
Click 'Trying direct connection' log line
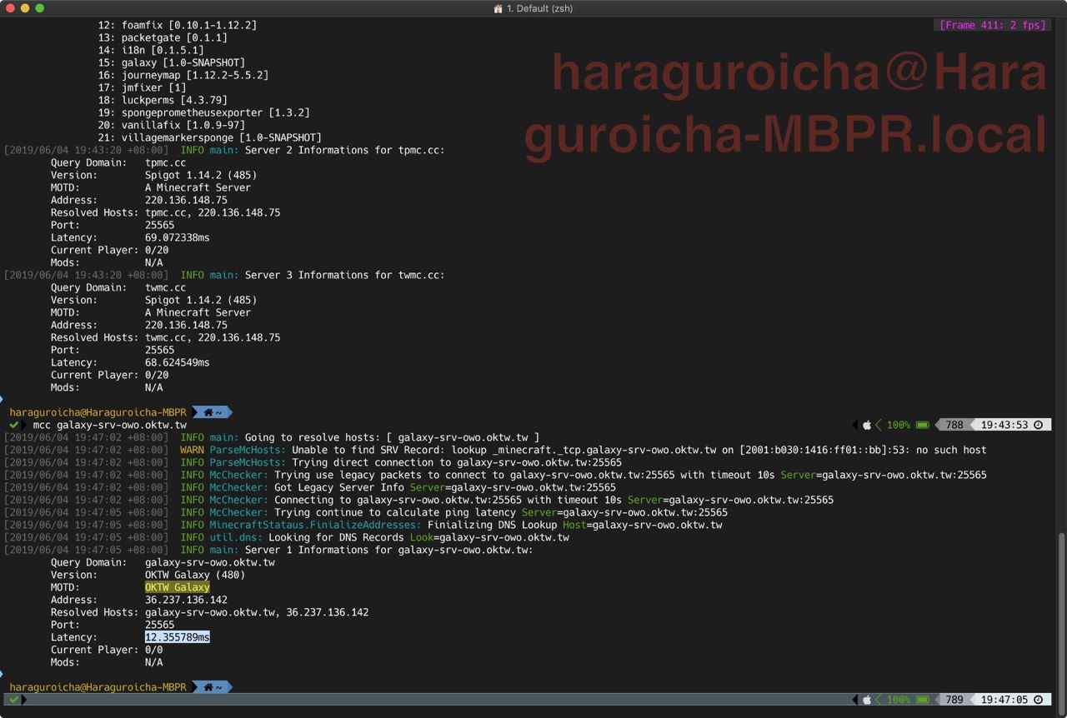coord(313,462)
